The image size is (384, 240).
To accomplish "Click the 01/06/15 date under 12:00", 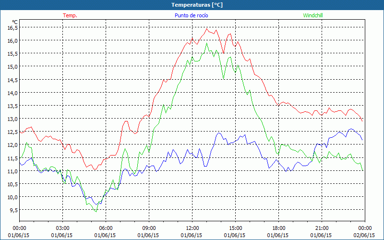I will [192, 235].
